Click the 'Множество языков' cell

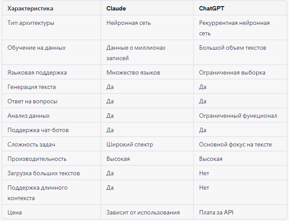133,72
